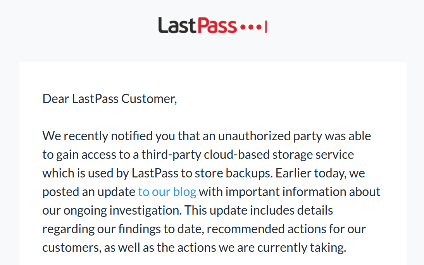Viewport: 424px width, 265px height.
Task: Click the word "customers" on the last line
Action: click(x=71, y=248)
